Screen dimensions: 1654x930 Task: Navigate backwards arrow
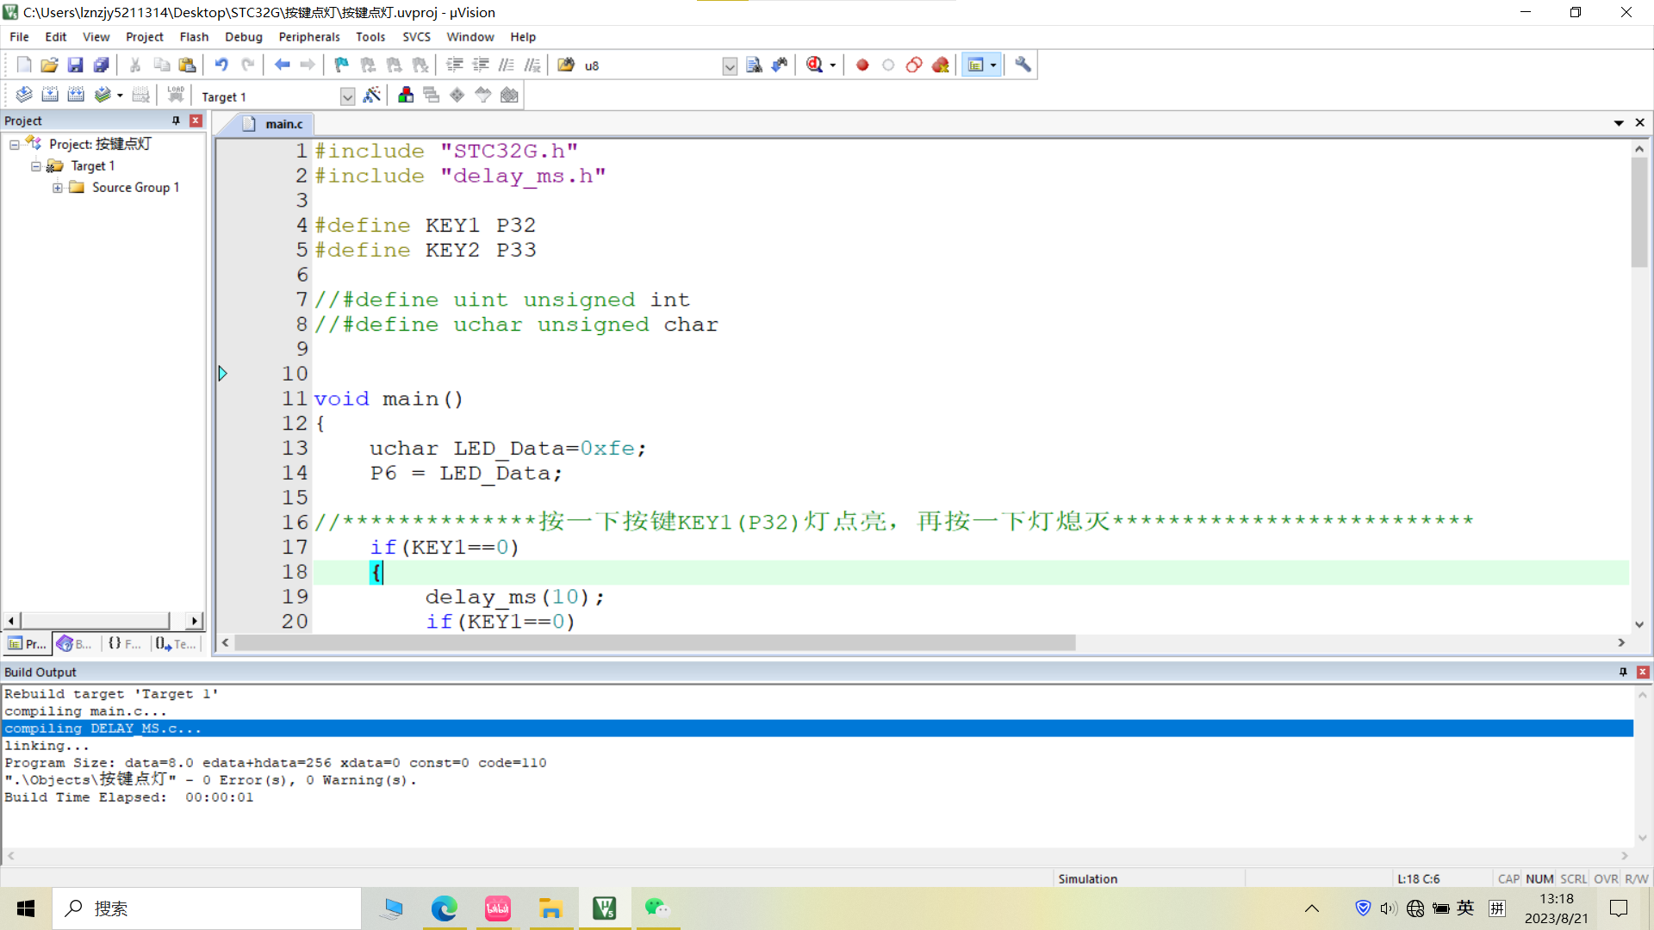(x=282, y=65)
